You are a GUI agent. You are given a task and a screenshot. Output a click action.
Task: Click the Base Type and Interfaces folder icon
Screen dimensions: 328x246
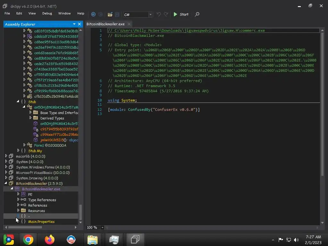pyautogui.click(x=36, y=112)
